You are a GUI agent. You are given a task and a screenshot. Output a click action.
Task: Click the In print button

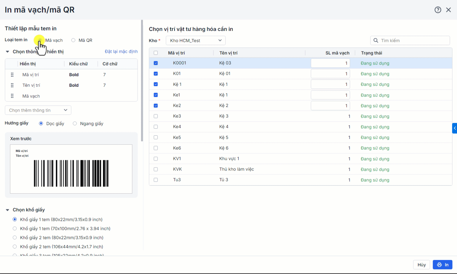click(x=442, y=265)
